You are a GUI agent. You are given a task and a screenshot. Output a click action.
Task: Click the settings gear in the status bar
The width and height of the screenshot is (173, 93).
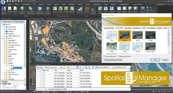pos(153,91)
